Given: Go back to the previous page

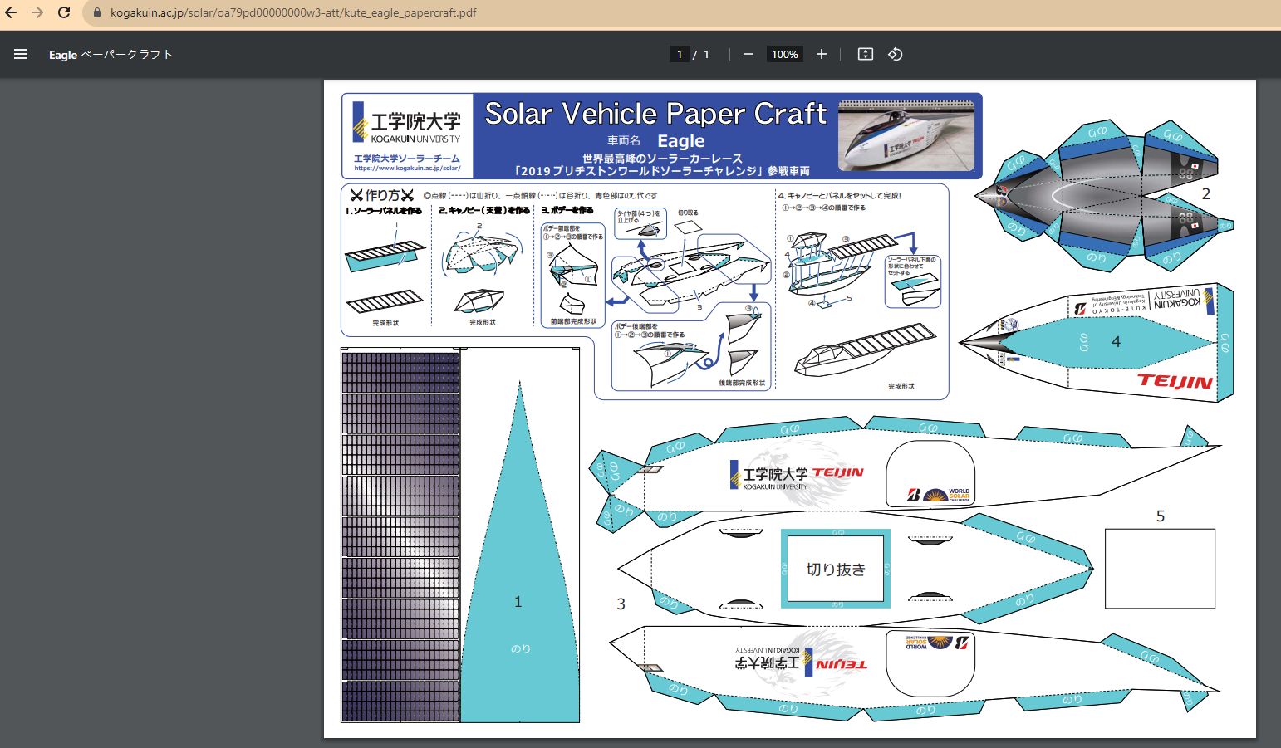Looking at the screenshot, I should click(x=12, y=12).
